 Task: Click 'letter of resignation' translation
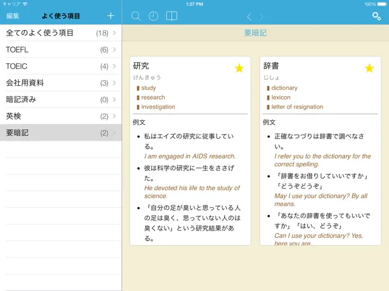[x=297, y=107]
